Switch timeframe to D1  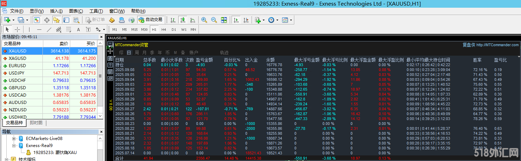pos(174,29)
